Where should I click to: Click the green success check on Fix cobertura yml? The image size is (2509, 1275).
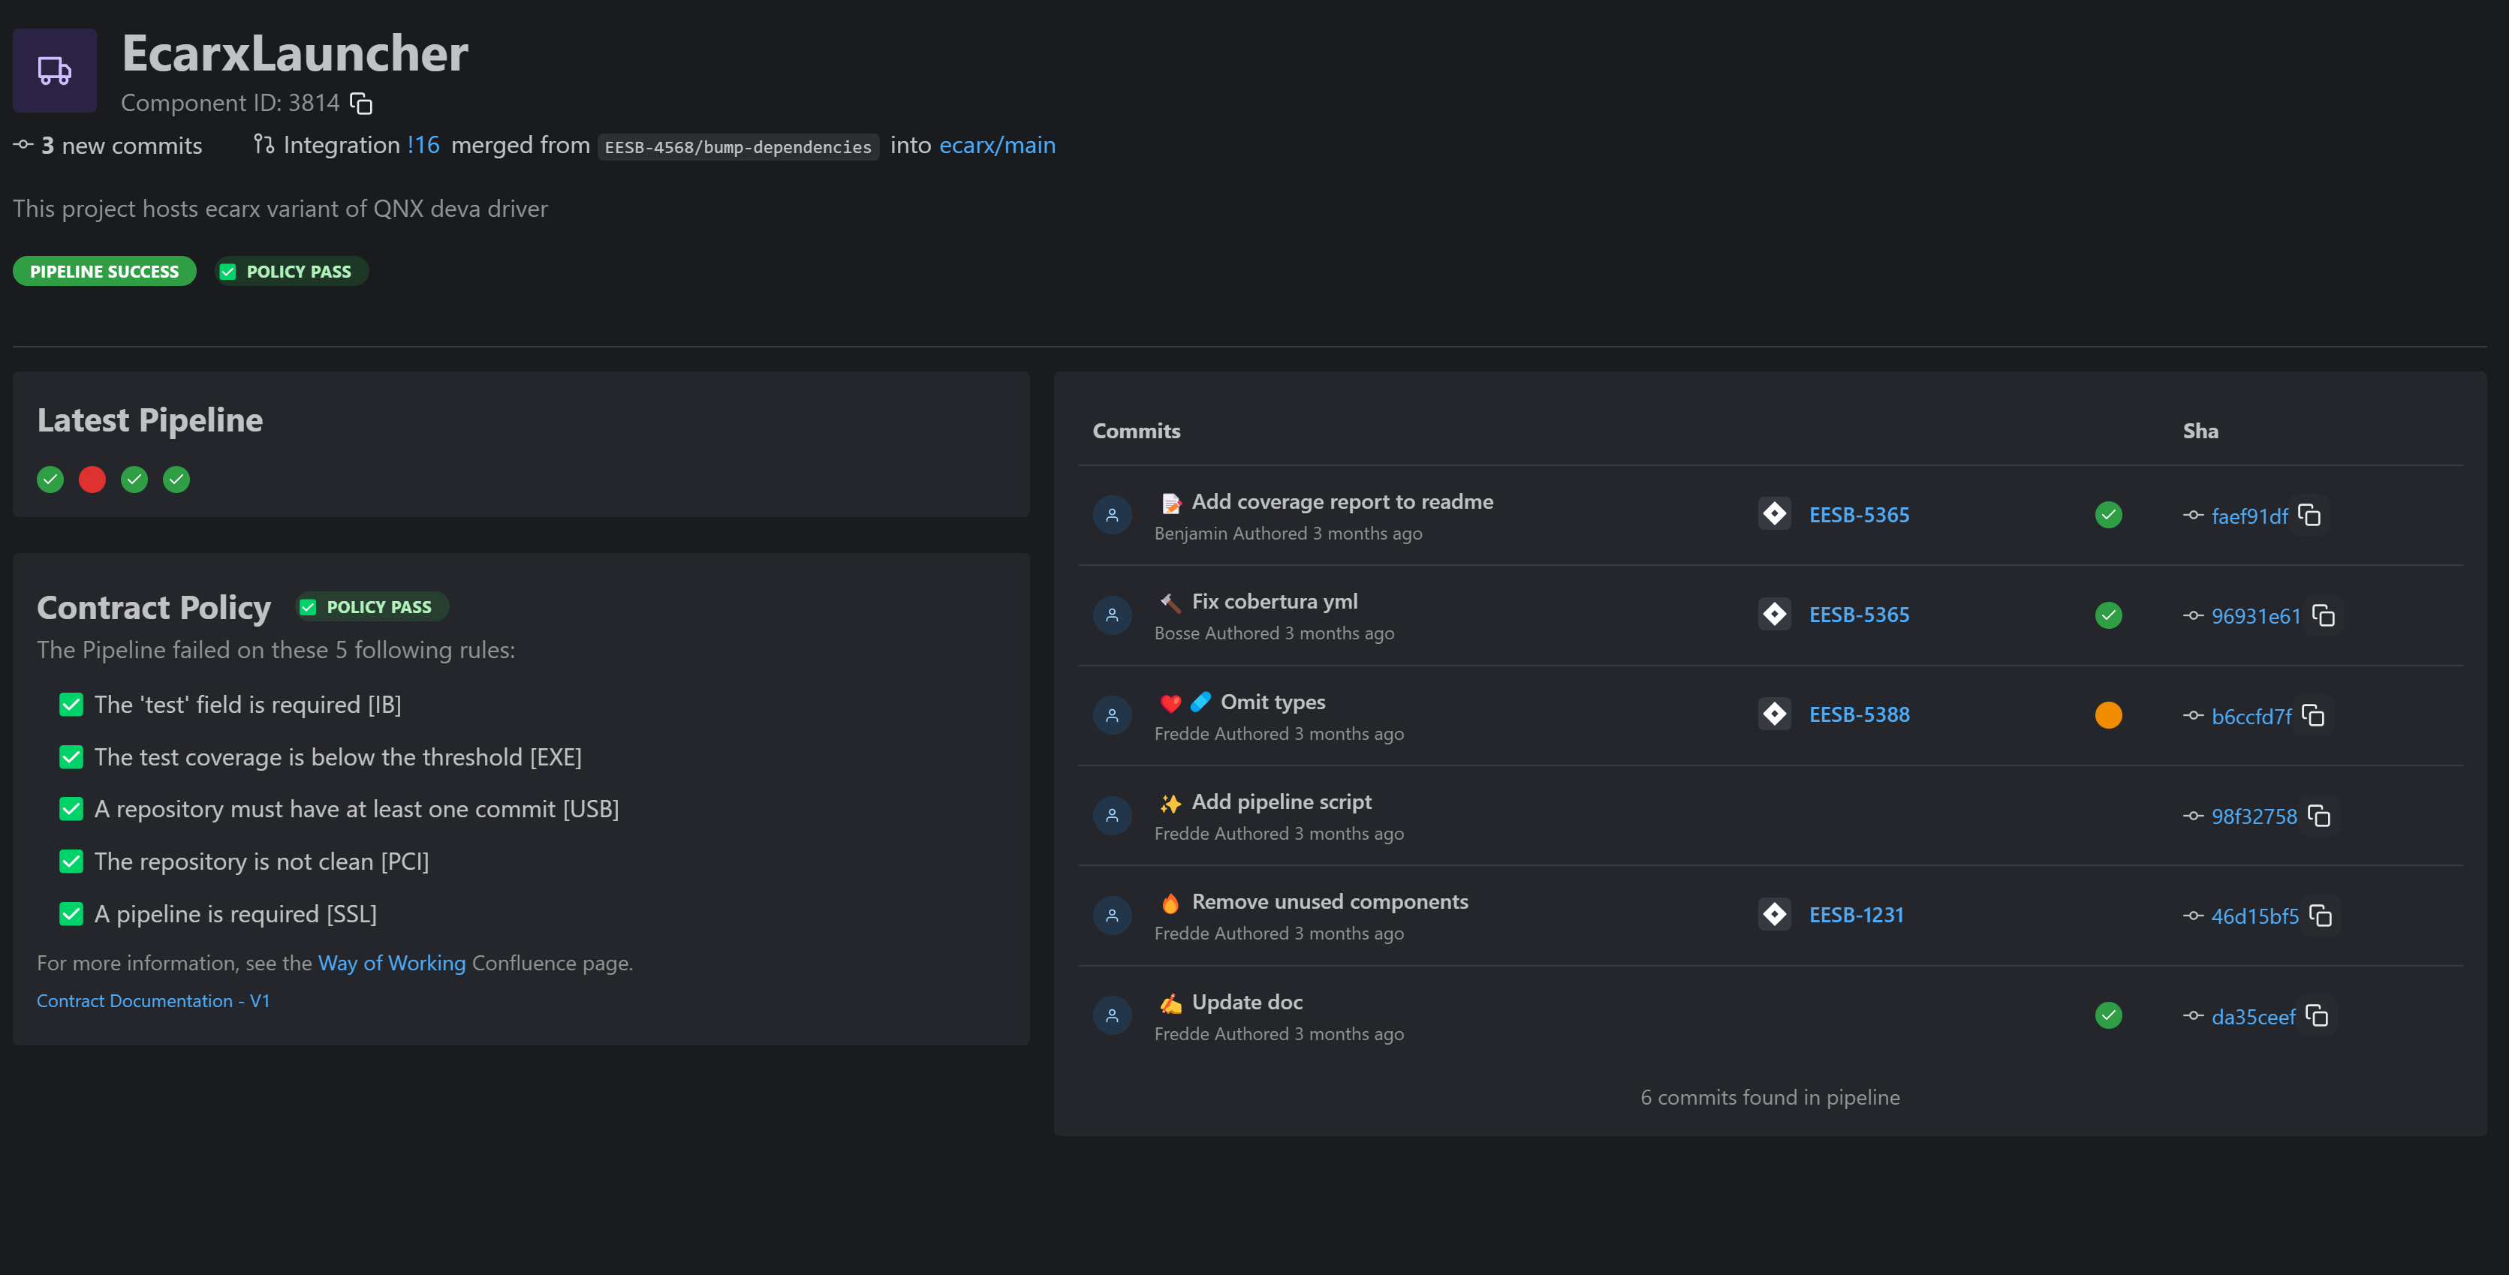2109,614
